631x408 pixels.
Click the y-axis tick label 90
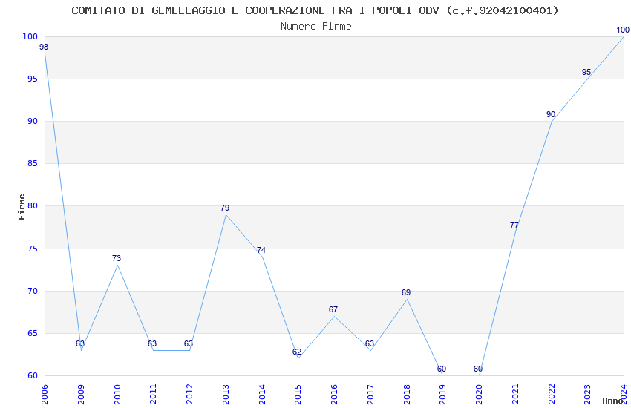(x=33, y=121)
